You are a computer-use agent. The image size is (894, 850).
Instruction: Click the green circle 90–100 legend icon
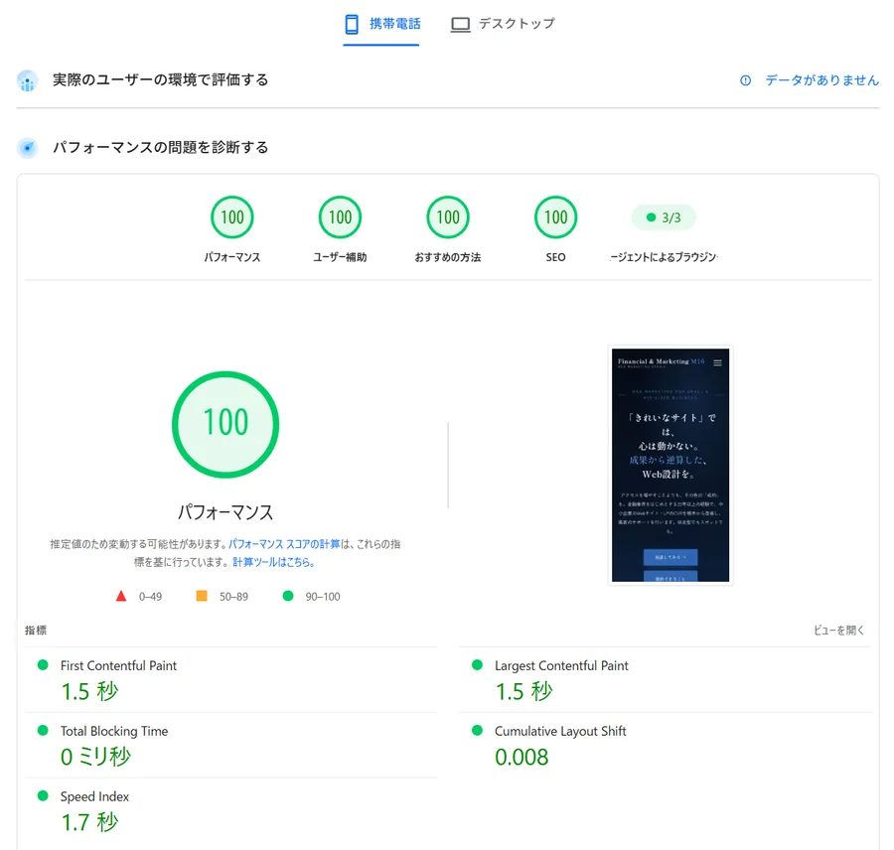click(x=288, y=596)
